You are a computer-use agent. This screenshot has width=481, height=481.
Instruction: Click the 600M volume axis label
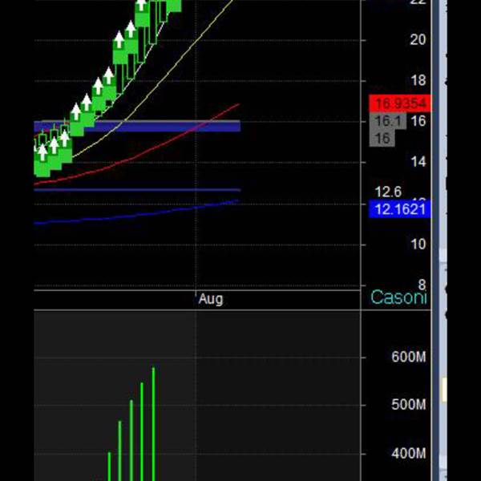click(409, 357)
